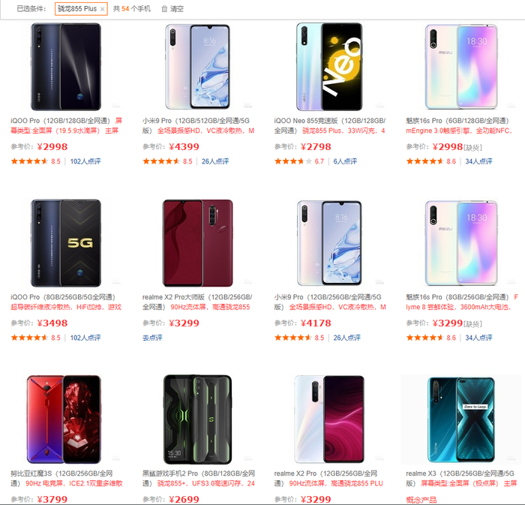Open the iQOO Neo 855竞速版 phone image
Screen dimensions: 525x505
[x=329, y=67]
